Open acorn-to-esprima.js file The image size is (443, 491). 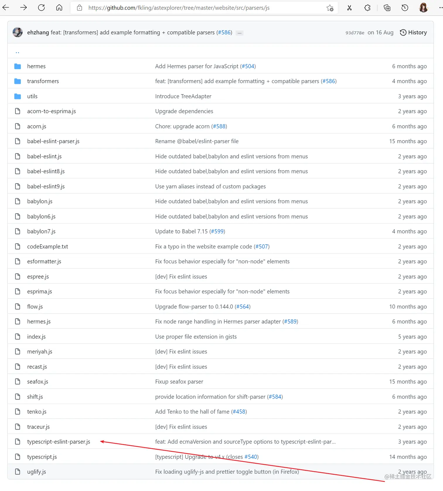[x=52, y=111]
